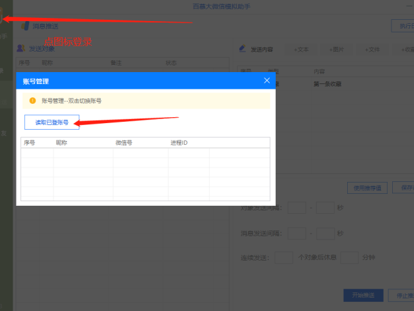Image resolution: width=414 pixels, height=311 pixels.
Task: Focus the rest minutes field before 分钟
Action: pos(349,257)
